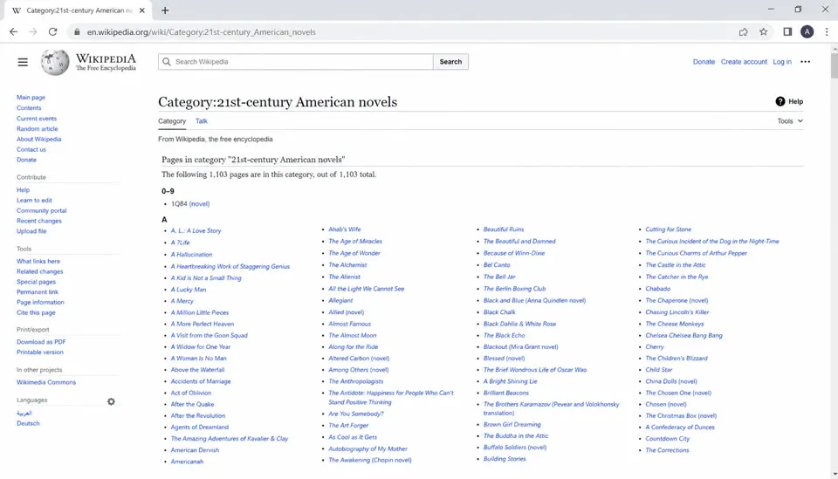Open the 1Q84 (novel) article
Screen dimensions: 838x479
click(190, 204)
